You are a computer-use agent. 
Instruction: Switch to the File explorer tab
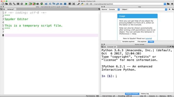142,41
